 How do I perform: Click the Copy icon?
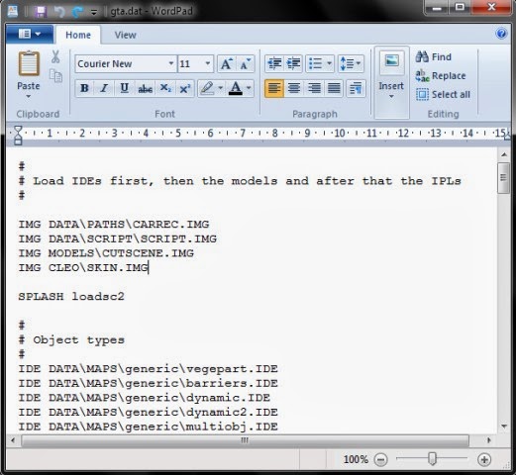[55, 75]
